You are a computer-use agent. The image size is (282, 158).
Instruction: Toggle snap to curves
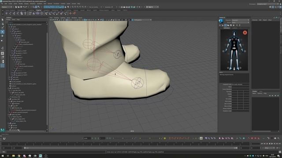(x=75, y=7)
